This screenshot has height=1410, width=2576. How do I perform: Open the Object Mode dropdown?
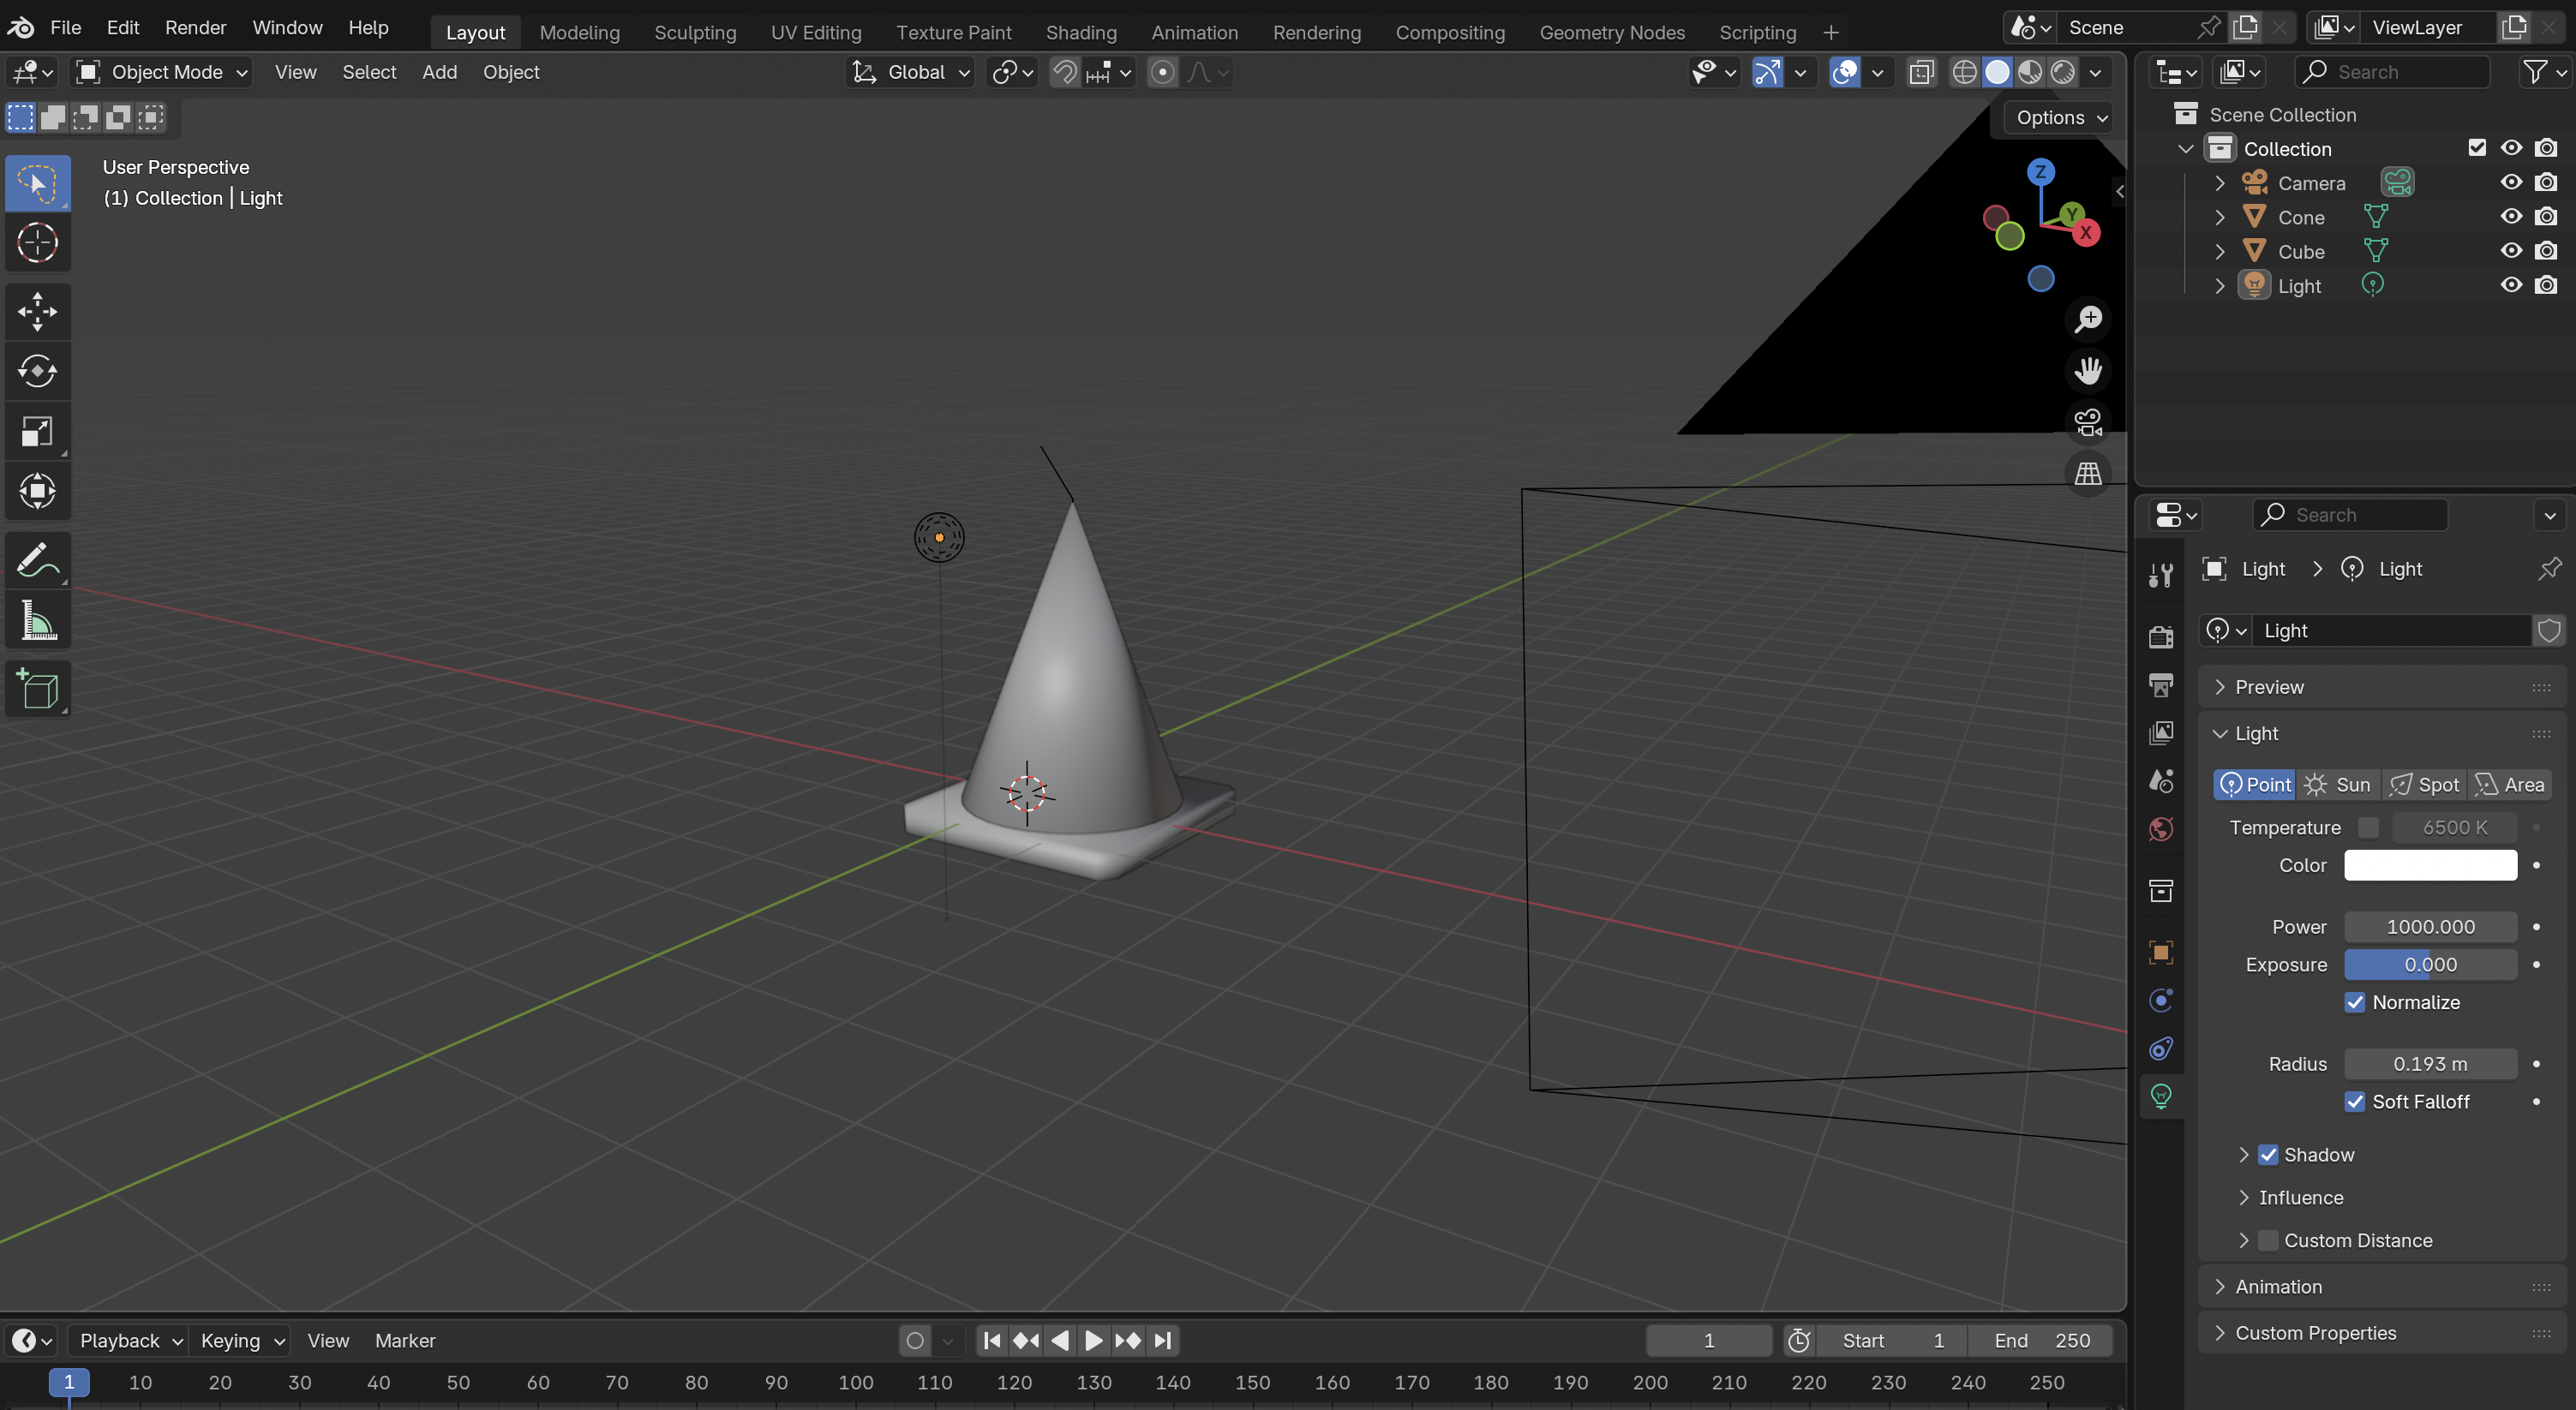point(163,72)
